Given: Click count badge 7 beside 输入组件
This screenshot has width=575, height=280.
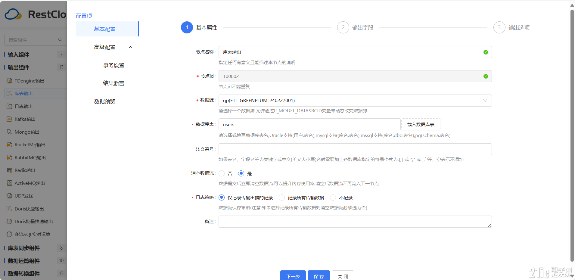Looking at the screenshot, I should 61,54.
